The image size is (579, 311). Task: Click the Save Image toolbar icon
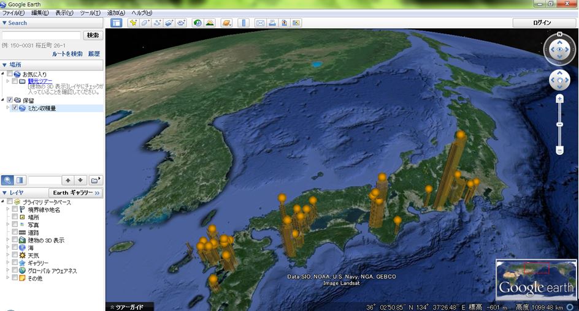pyautogui.click(x=285, y=23)
